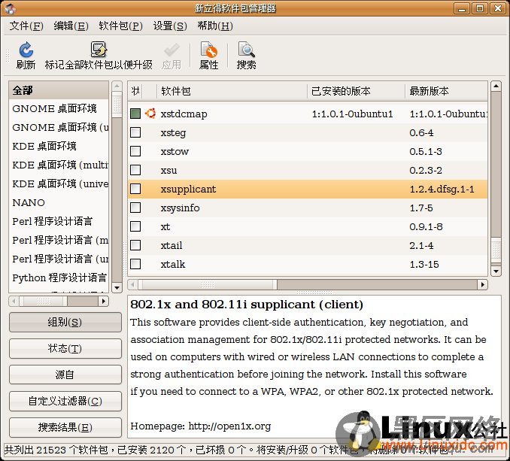Select KDE 桌面环境 (unive... category
The height and width of the screenshot is (461, 510).
59,183
